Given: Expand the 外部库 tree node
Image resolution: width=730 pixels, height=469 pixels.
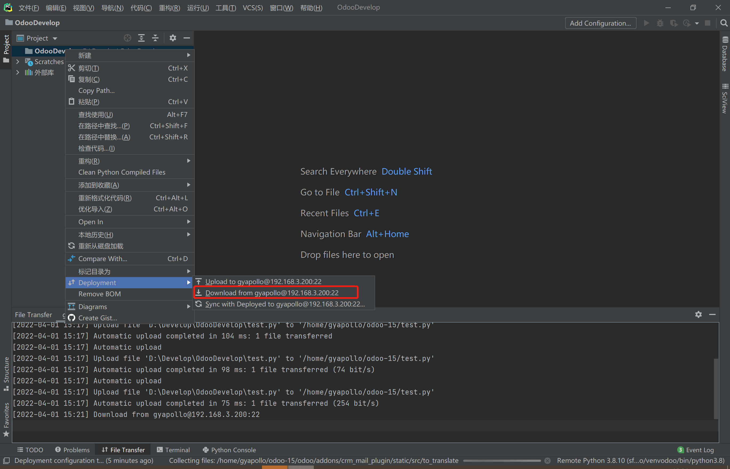Looking at the screenshot, I should pyautogui.click(x=18, y=73).
